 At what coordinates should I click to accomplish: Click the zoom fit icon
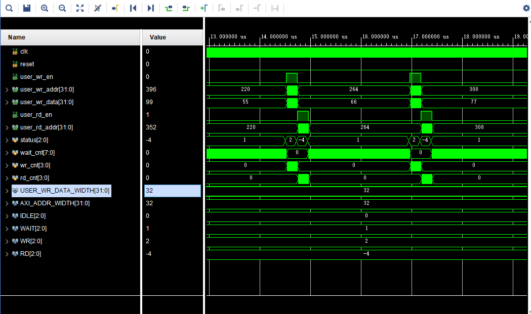80,8
